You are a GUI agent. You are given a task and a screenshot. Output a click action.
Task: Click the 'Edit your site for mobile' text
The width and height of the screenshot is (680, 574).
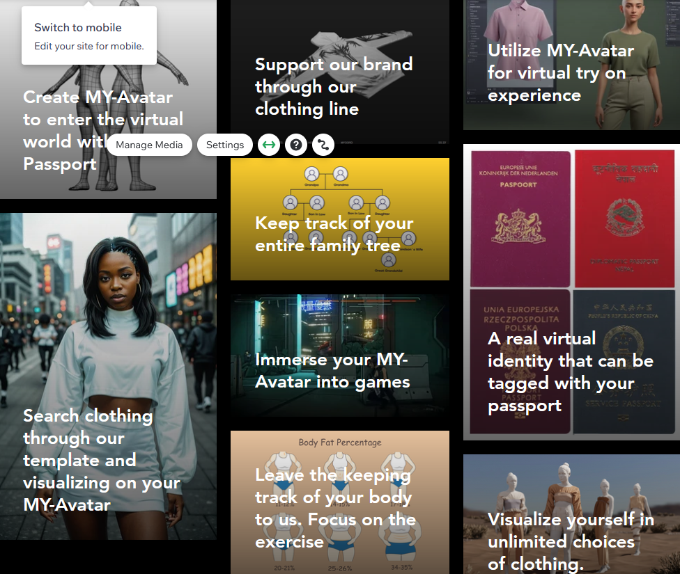(x=89, y=47)
